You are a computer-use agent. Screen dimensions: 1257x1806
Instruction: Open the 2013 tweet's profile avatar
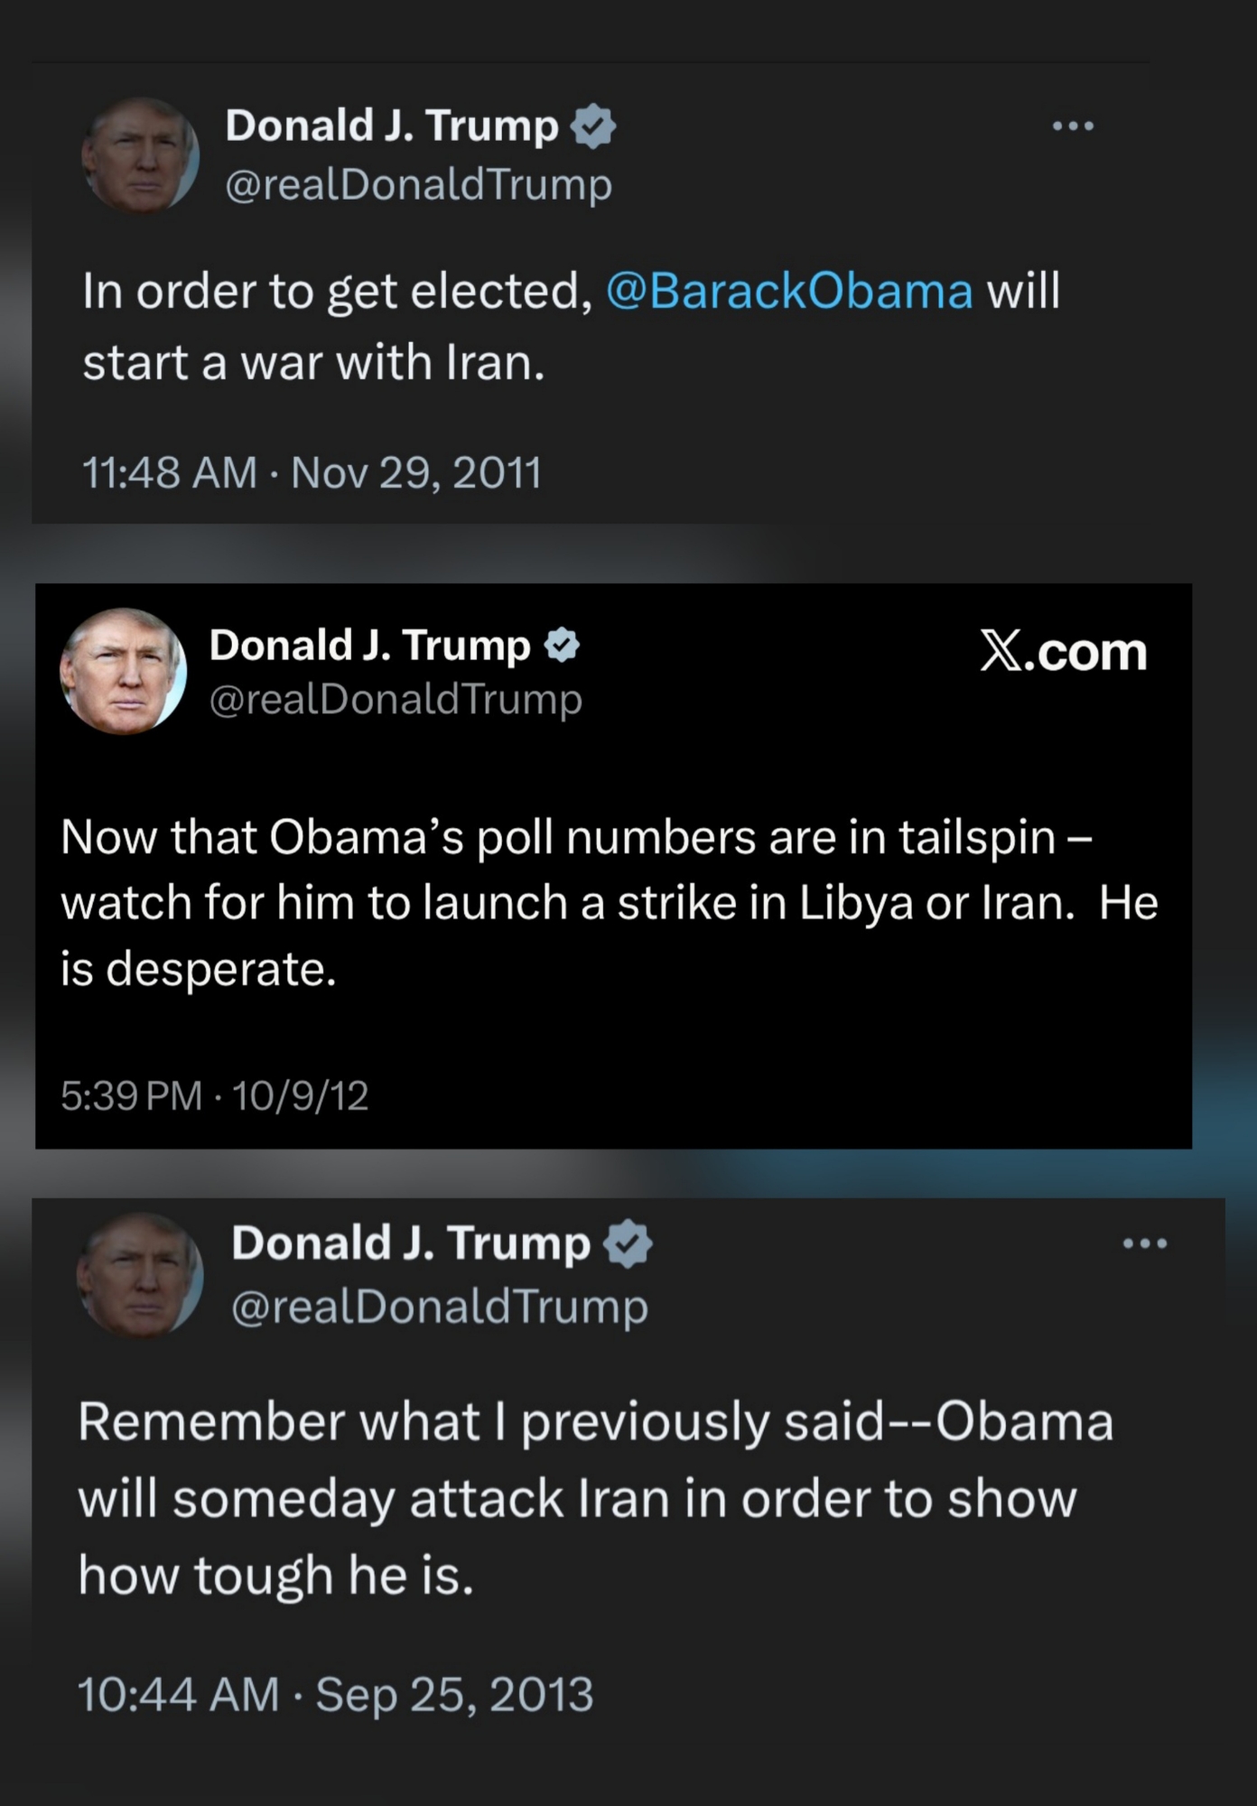(140, 1275)
